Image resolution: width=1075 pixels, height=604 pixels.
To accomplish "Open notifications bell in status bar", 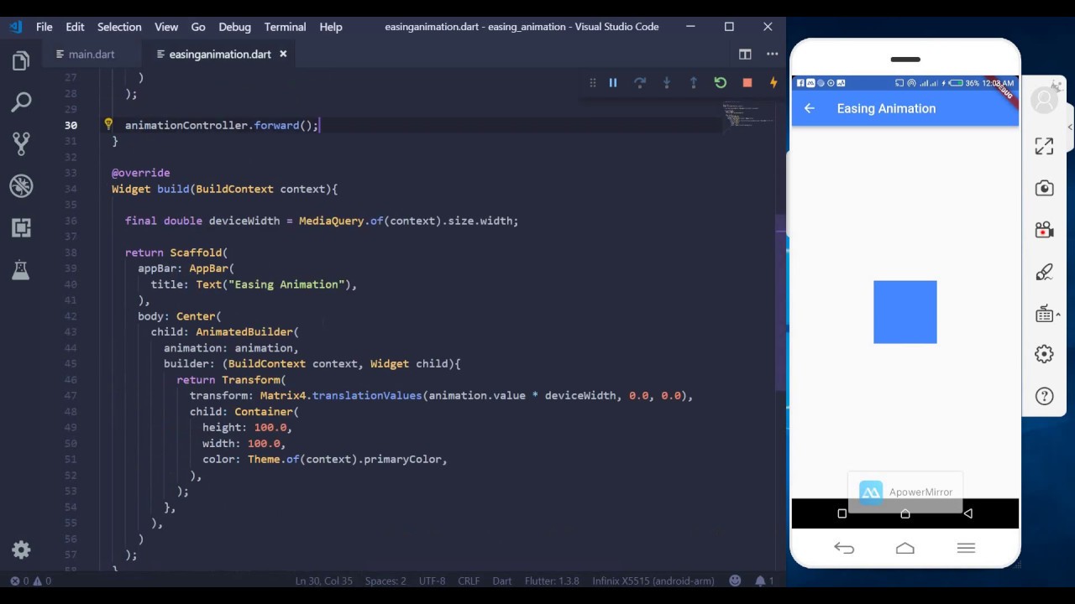I will tap(764, 581).
